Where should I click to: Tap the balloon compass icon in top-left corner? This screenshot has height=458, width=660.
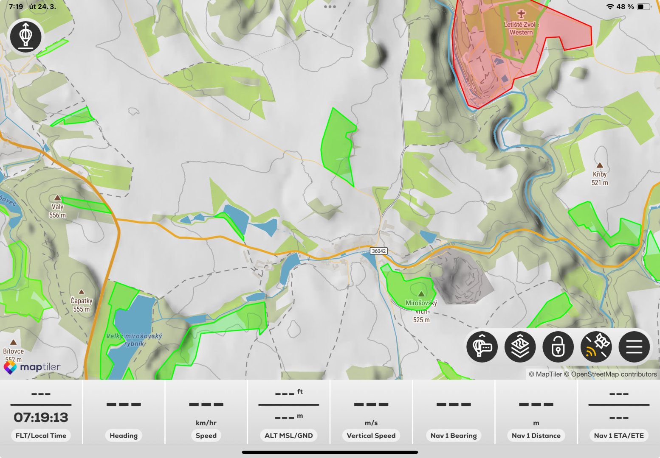(x=25, y=36)
